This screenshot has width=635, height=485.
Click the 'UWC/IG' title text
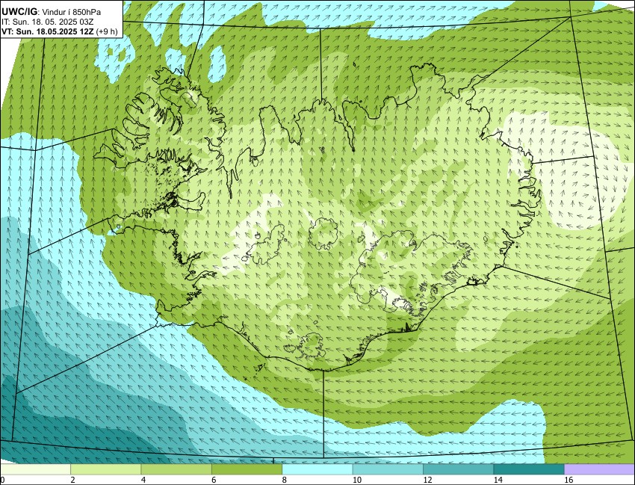19,12
